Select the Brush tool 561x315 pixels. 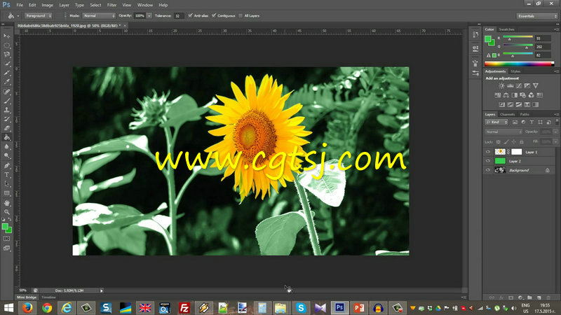pyautogui.click(x=7, y=101)
